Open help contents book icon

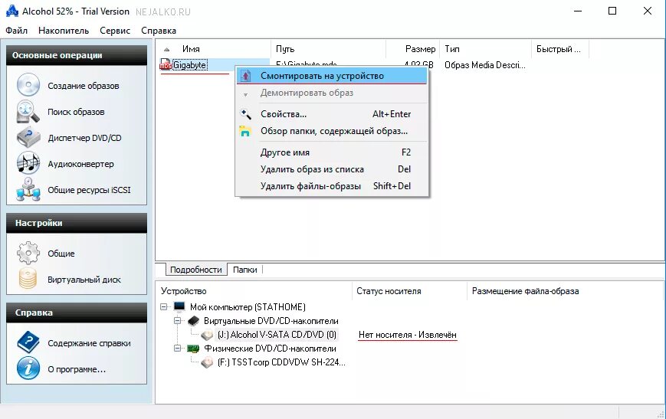28,342
